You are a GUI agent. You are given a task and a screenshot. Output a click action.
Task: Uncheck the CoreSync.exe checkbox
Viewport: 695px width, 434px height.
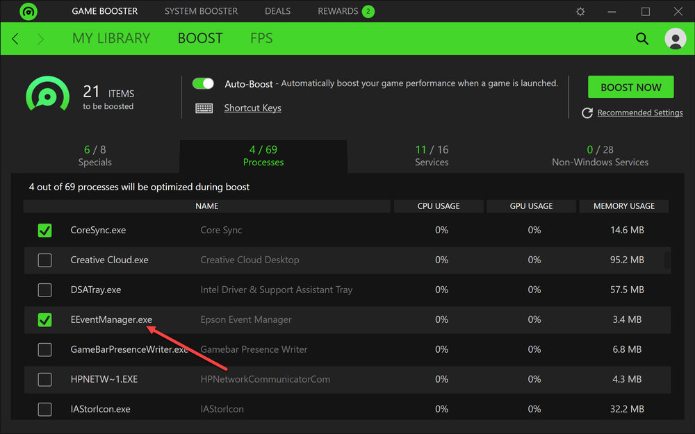[x=44, y=231]
